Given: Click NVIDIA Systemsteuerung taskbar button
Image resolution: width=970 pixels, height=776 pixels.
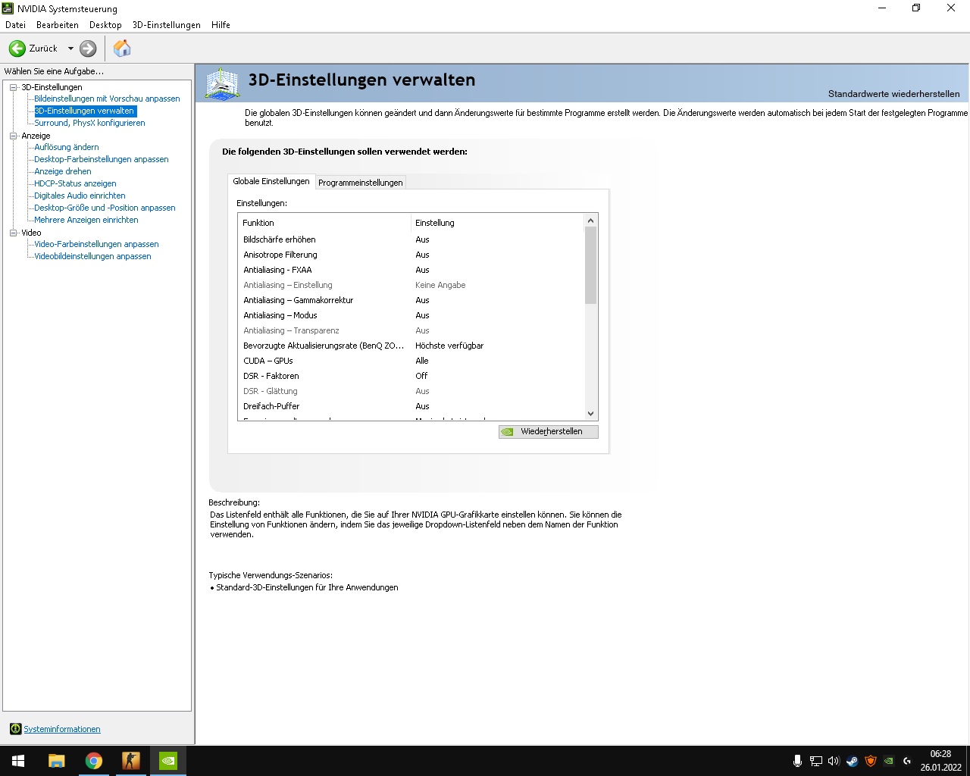Looking at the screenshot, I should [167, 761].
